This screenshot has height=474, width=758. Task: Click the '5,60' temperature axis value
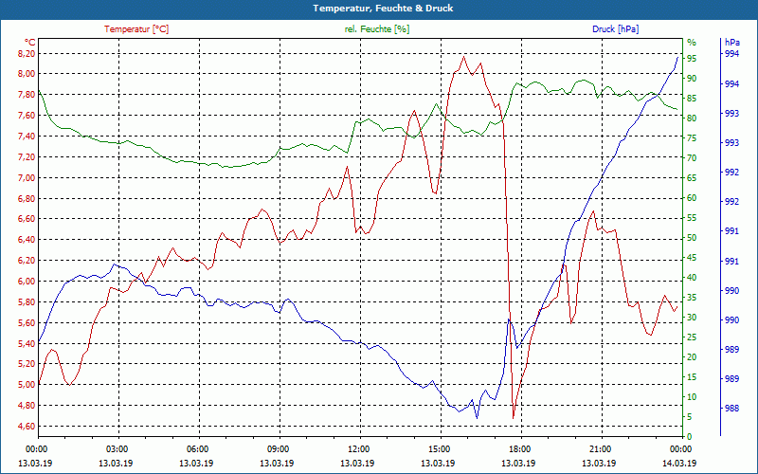[x=27, y=323]
